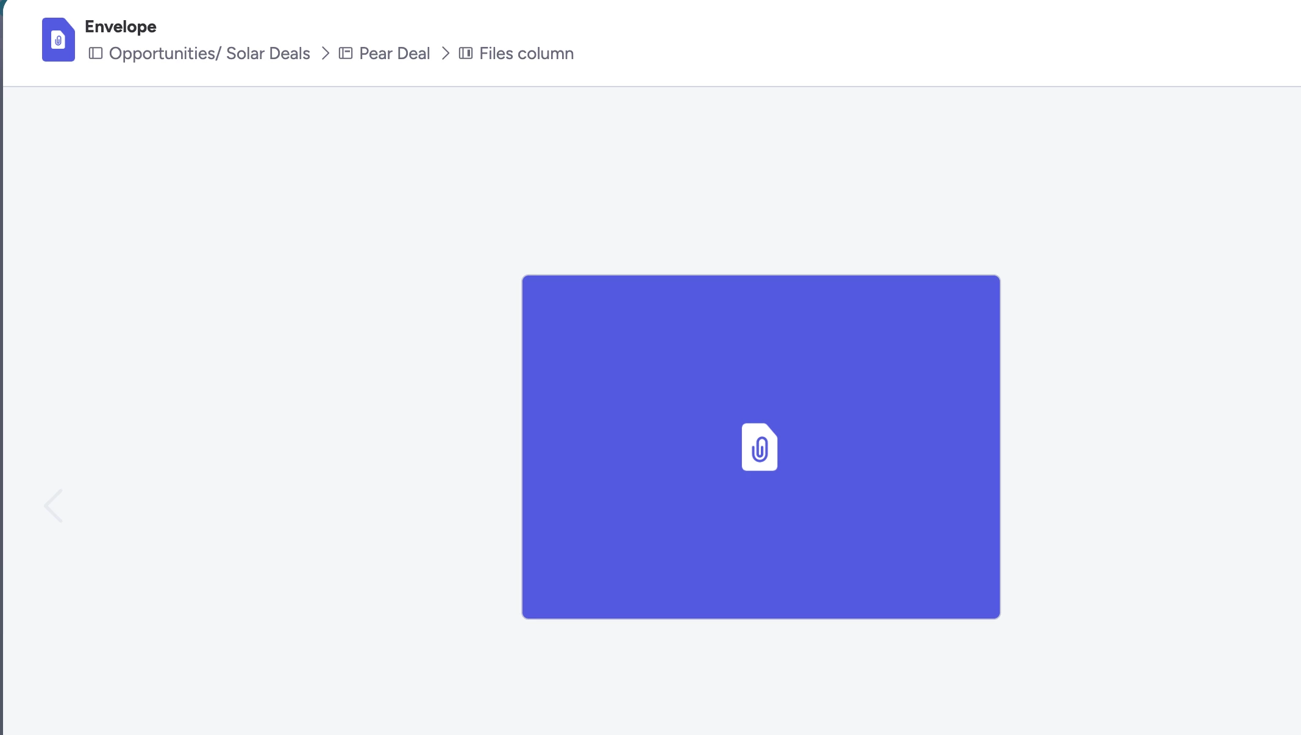The width and height of the screenshot is (1301, 735).
Task: Click the column icon beside Files column
Action: [466, 54]
